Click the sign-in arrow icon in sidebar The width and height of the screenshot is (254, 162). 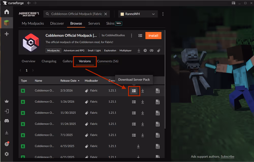pos(7,111)
